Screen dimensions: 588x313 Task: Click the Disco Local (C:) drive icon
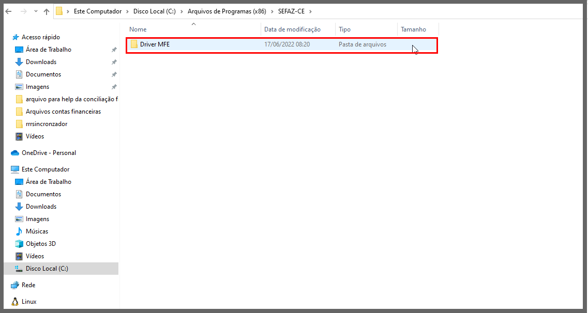pyautogui.click(x=19, y=269)
